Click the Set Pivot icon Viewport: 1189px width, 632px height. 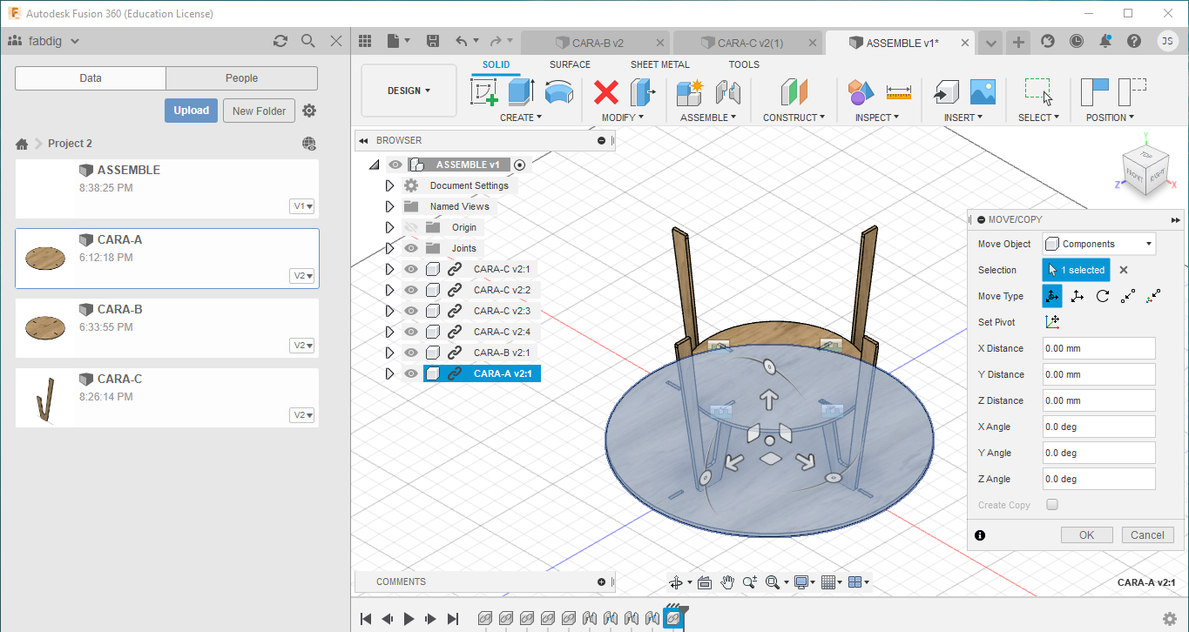pyautogui.click(x=1052, y=322)
